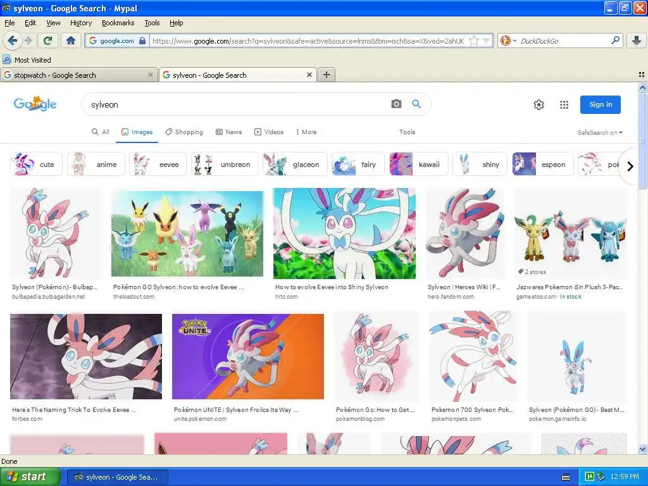
Task: Filter results with the fairy chip
Action: click(x=358, y=164)
